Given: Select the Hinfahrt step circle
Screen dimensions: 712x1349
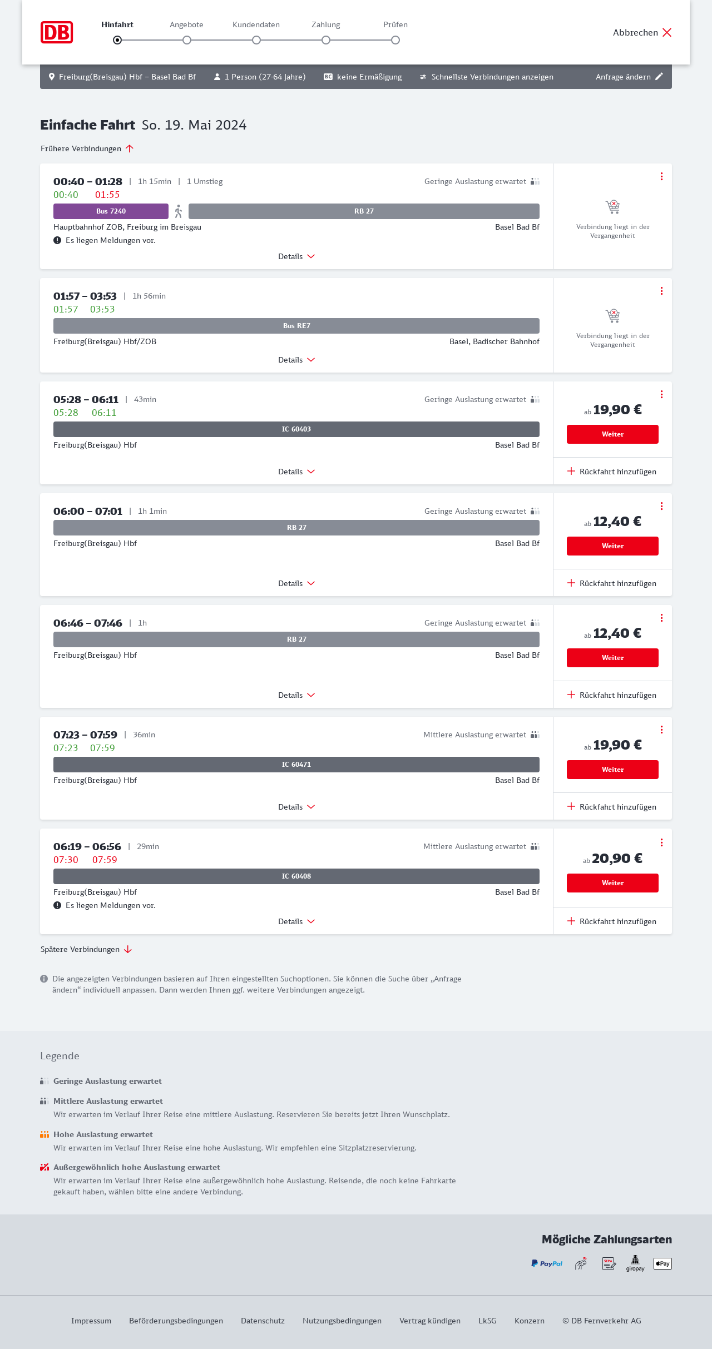Looking at the screenshot, I should click(x=117, y=40).
